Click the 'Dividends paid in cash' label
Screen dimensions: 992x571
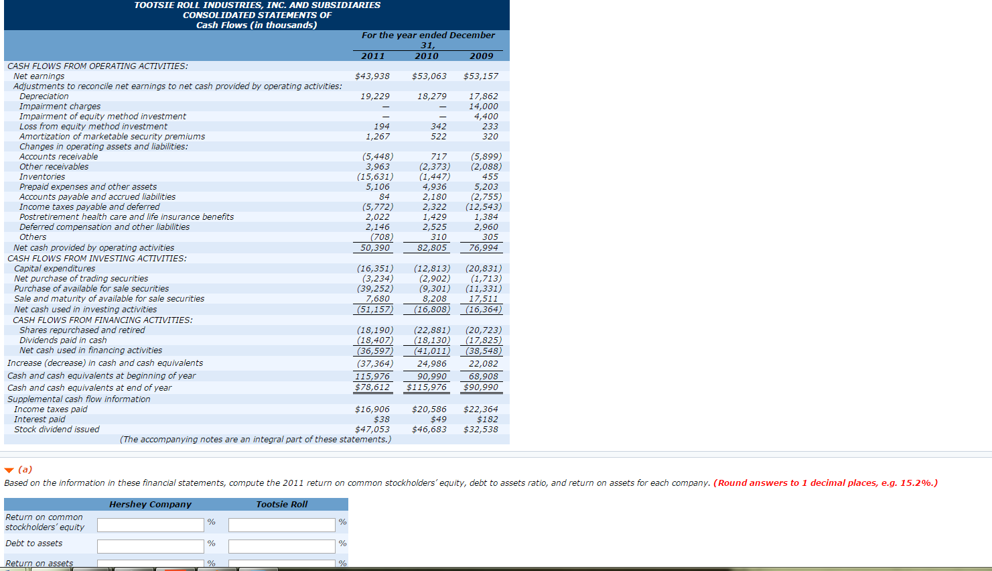(63, 340)
